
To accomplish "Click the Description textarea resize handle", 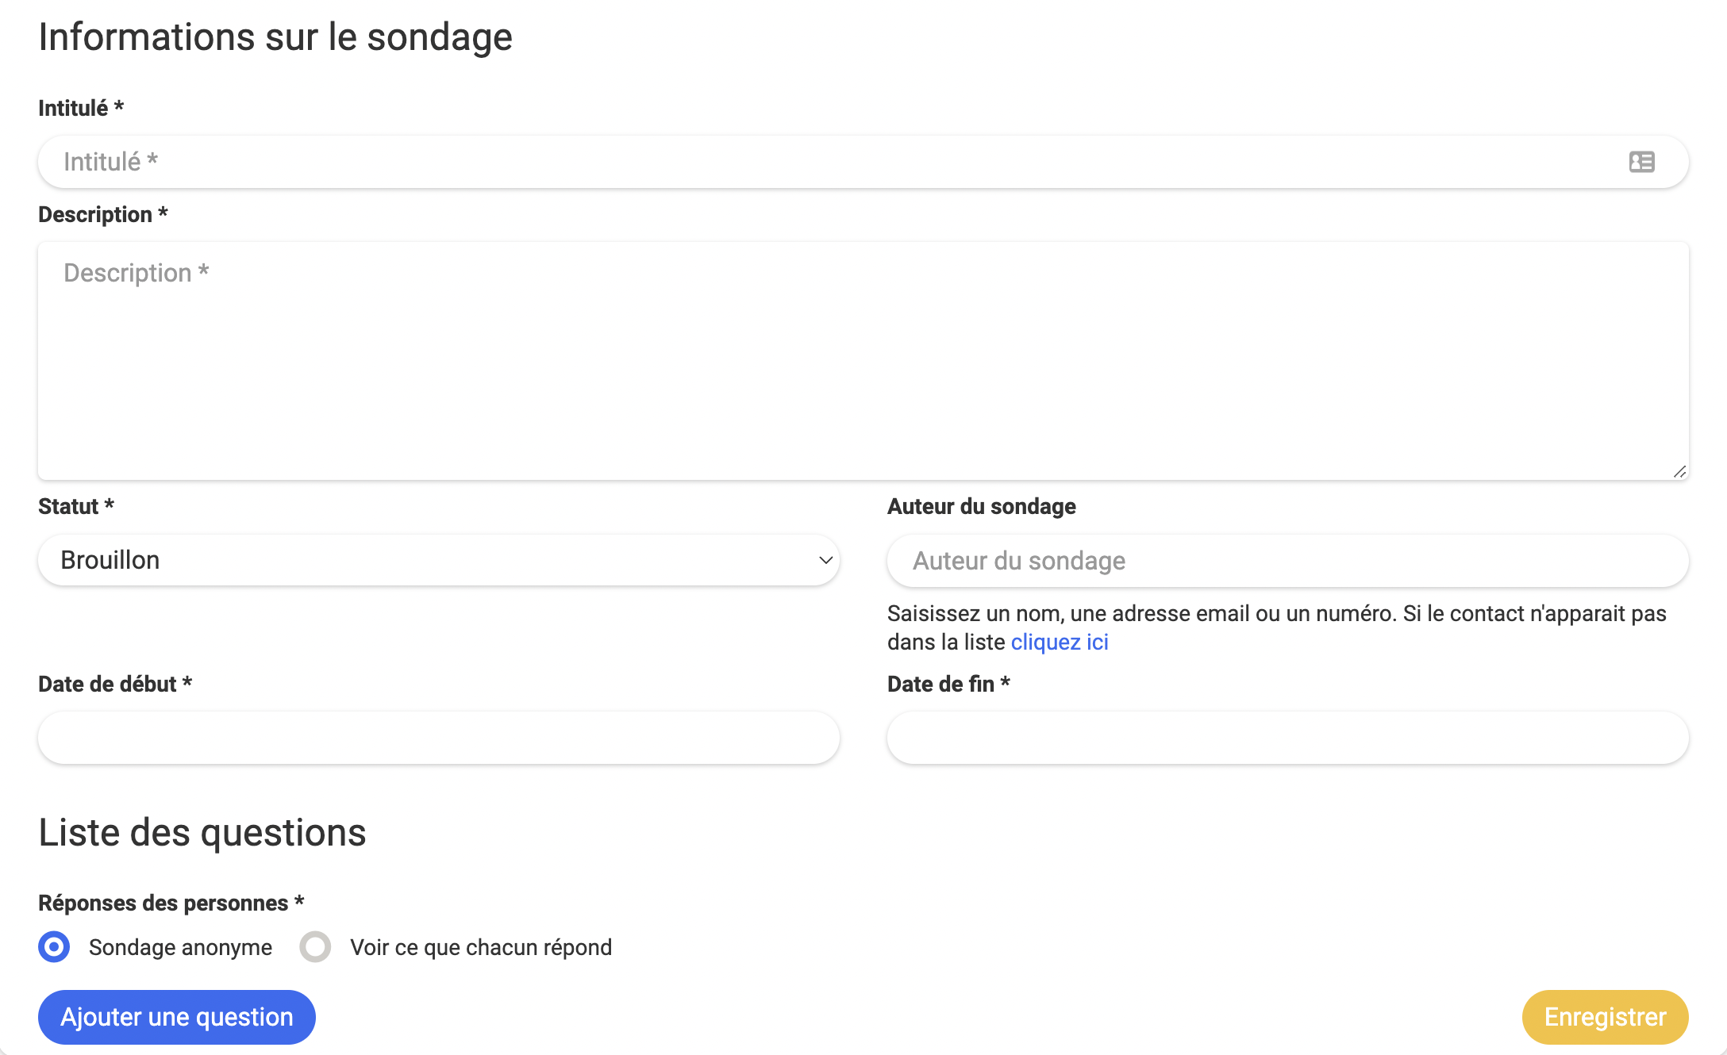I will click(x=1679, y=472).
